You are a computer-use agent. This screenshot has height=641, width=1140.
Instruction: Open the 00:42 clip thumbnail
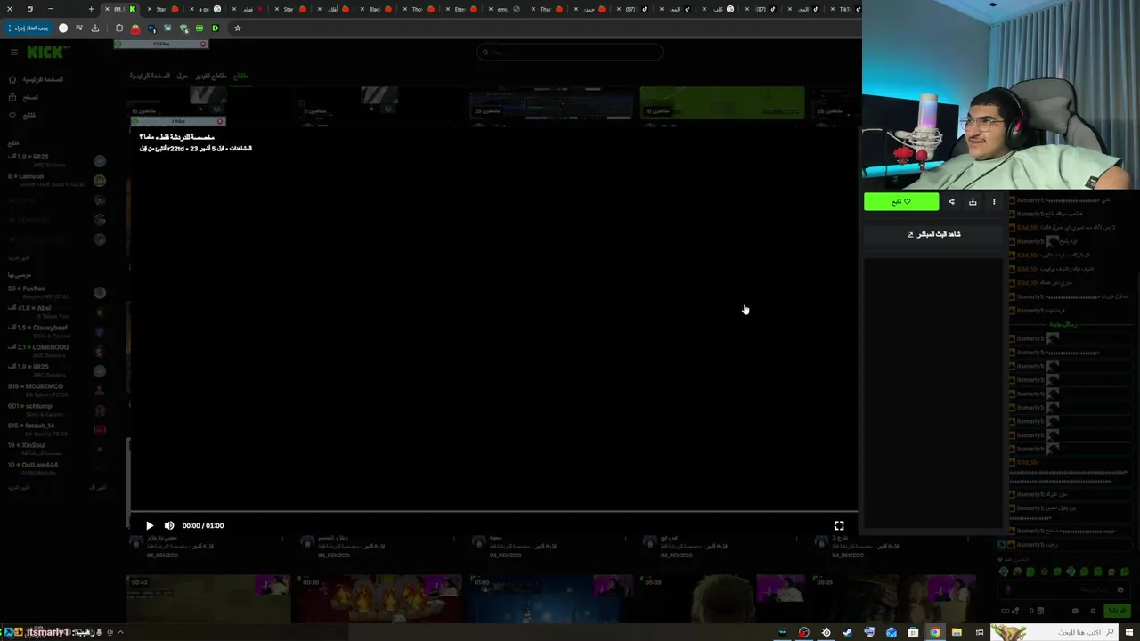tap(208, 598)
